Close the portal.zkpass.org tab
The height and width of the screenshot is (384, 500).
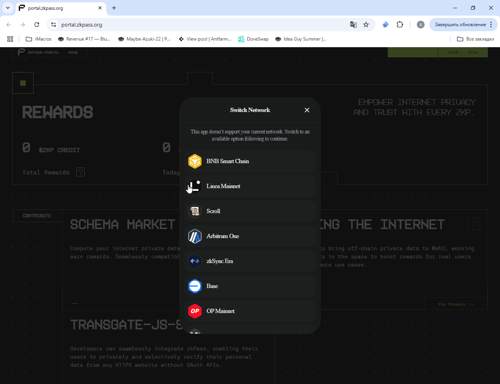point(100,8)
